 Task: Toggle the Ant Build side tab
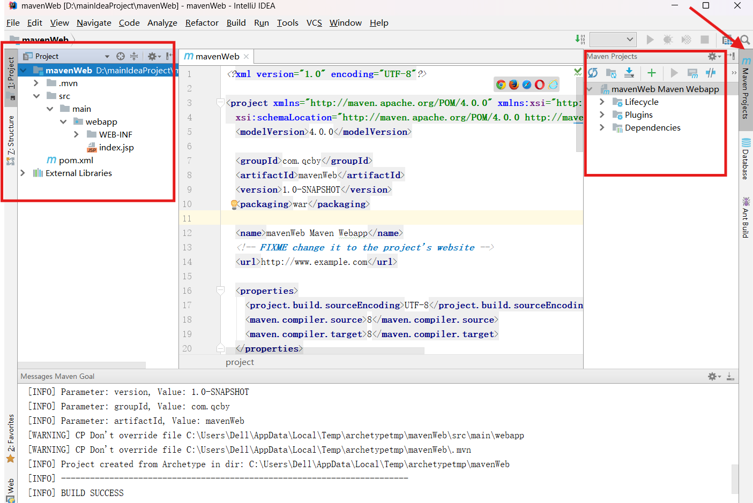coord(745,217)
